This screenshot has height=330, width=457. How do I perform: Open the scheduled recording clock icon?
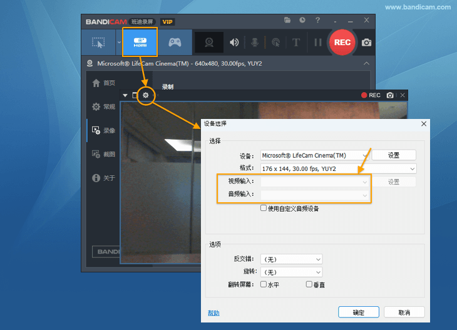point(302,20)
